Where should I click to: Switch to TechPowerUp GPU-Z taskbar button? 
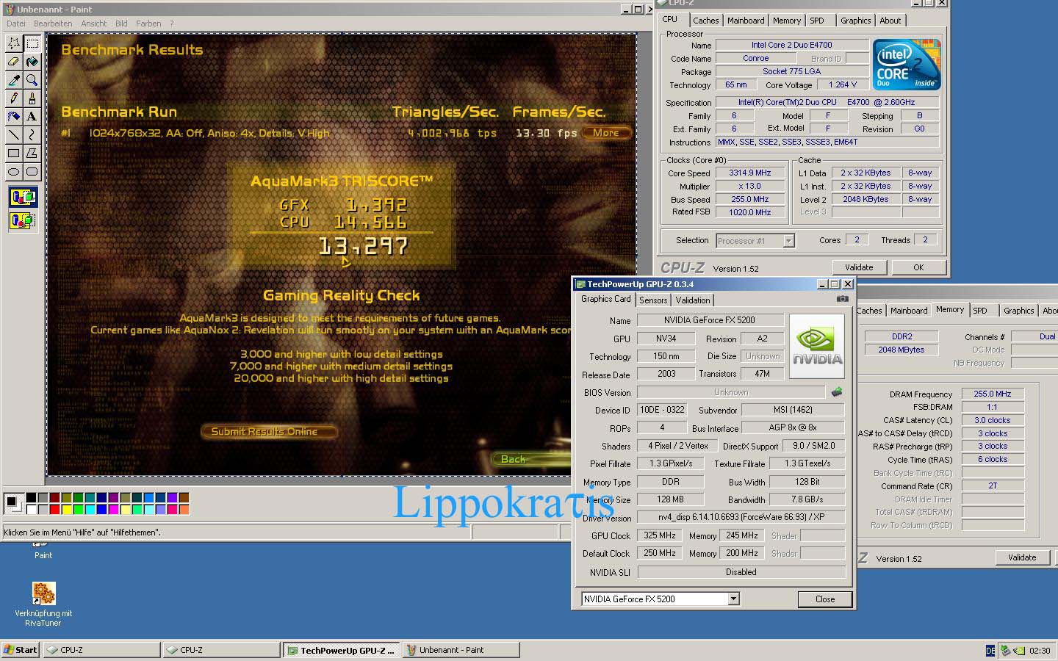tap(342, 650)
